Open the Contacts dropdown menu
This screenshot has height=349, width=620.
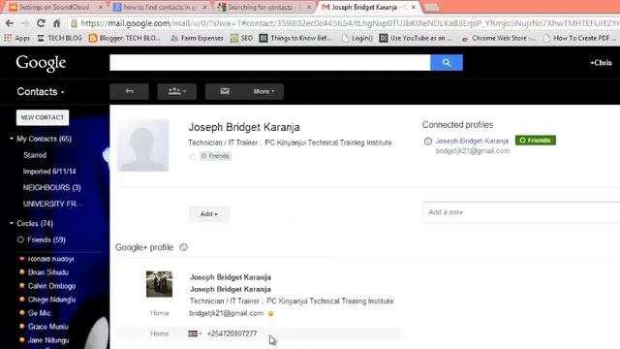click(x=41, y=92)
